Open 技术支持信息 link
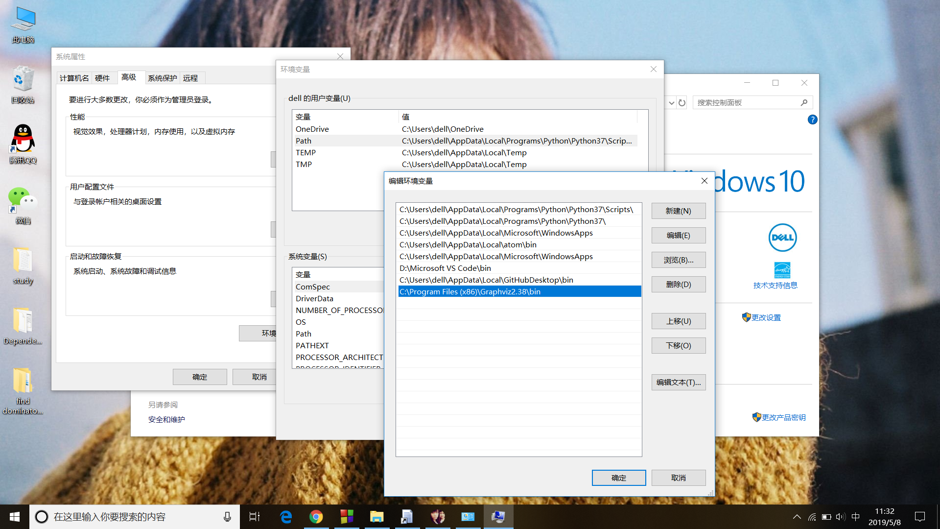 tap(775, 285)
